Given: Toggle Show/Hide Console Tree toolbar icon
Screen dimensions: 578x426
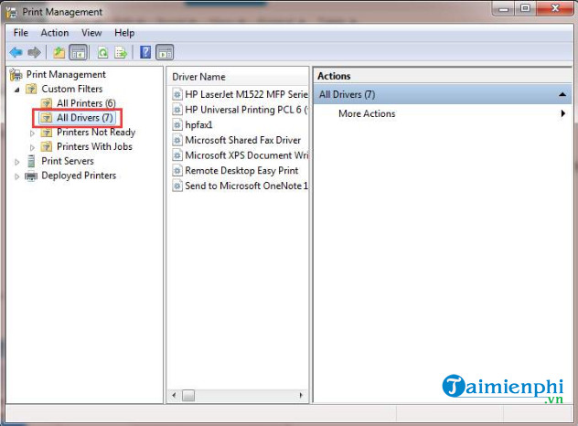Looking at the screenshot, I should point(78,53).
